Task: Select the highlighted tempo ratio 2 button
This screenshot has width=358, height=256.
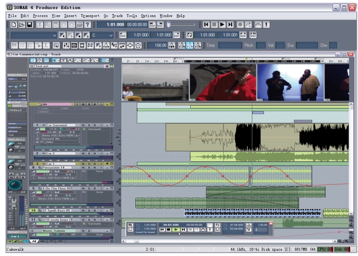Action: pyautogui.click(x=190, y=46)
